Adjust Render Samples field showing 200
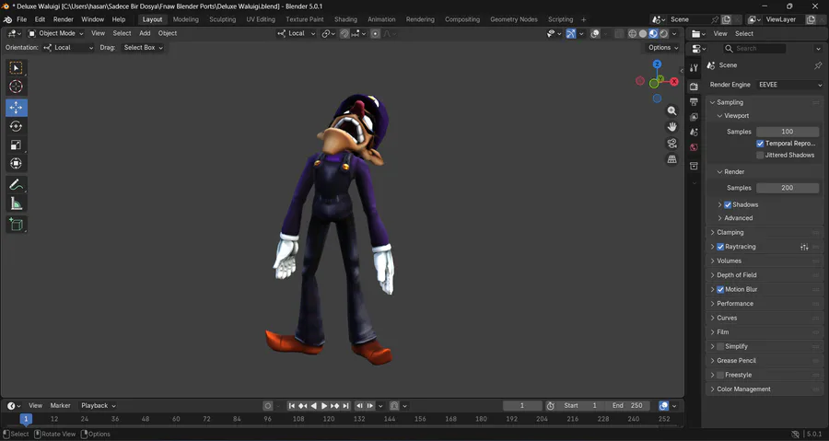The height and width of the screenshot is (441, 829). (x=788, y=188)
